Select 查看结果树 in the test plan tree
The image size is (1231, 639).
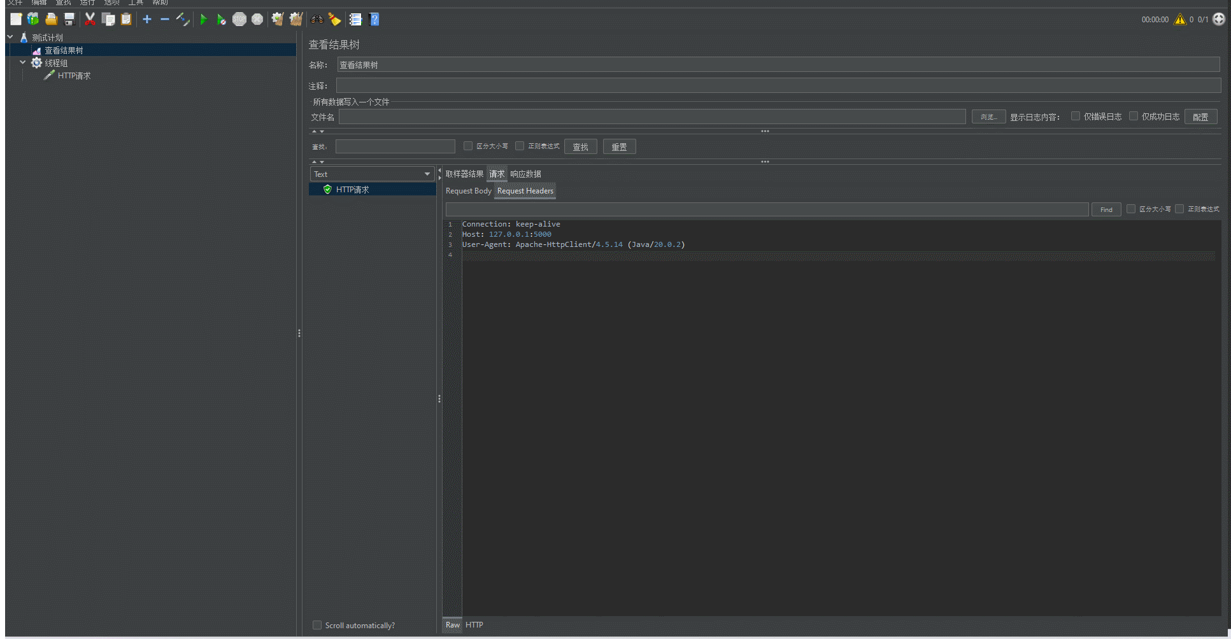point(64,50)
